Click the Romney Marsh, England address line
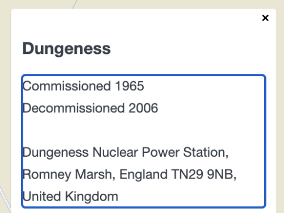284x213 pixels. pos(130,174)
